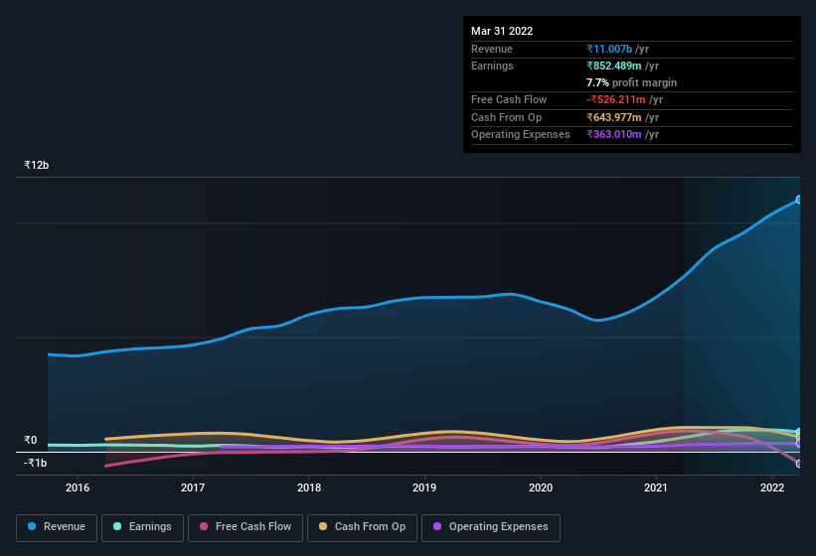
Task: Toggle the Free Cash Flow legend button
Action: tap(245, 527)
